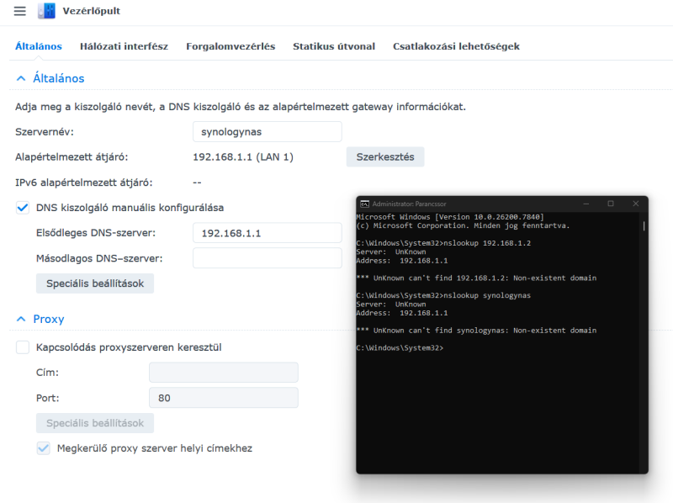Toggle manual DNS server configuration checkbox
Image resolution: width=673 pixels, height=503 pixels.
pyautogui.click(x=23, y=208)
